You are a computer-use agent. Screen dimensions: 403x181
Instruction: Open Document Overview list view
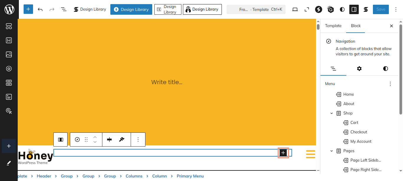(x=64, y=9)
